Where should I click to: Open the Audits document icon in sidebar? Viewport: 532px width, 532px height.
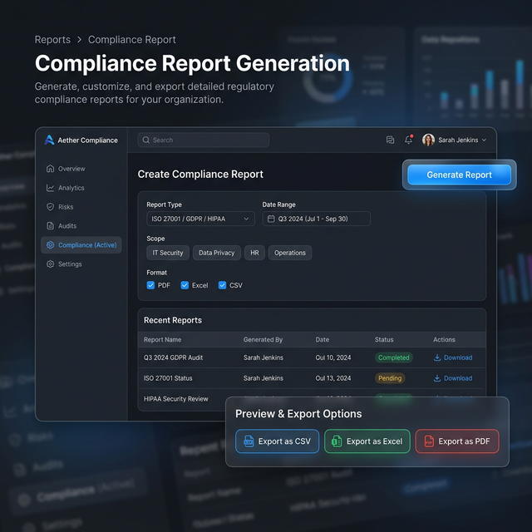[51, 226]
